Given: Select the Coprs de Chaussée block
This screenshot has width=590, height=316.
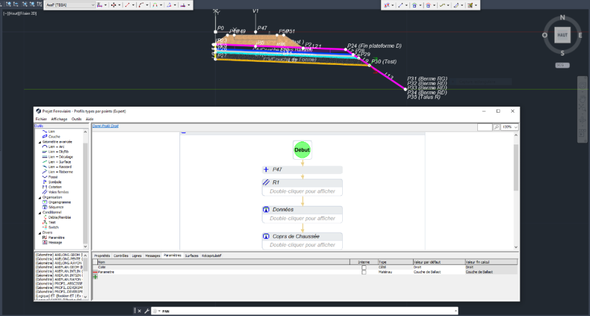Looking at the screenshot, I should tap(302, 241).
